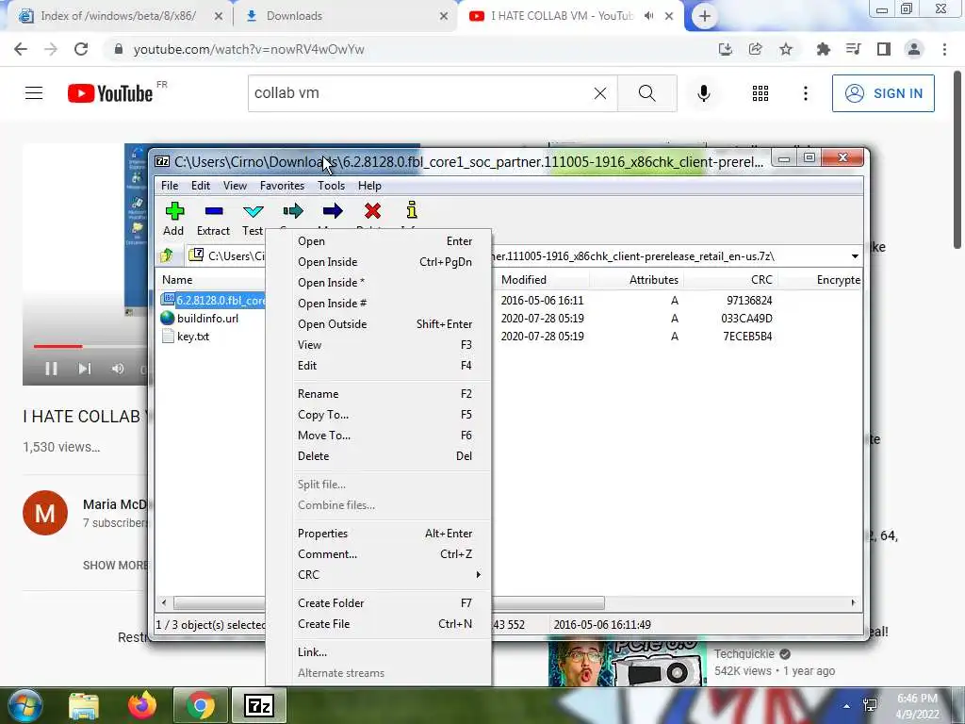Switch to the Downloads tab
The image size is (965, 724).
tap(345, 16)
